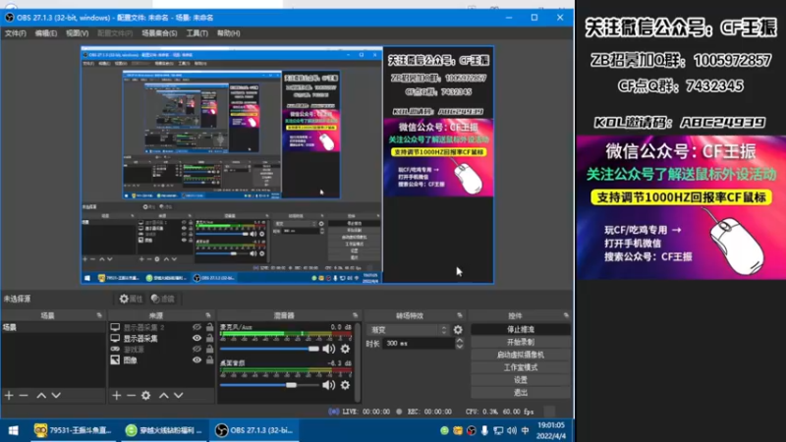Pop out the 场景 dock with its header icon
786x442 pixels.
click(x=99, y=315)
